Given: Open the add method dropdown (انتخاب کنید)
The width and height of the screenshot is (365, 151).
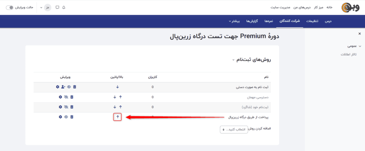Looking at the screenshot, I should pos(233,129).
